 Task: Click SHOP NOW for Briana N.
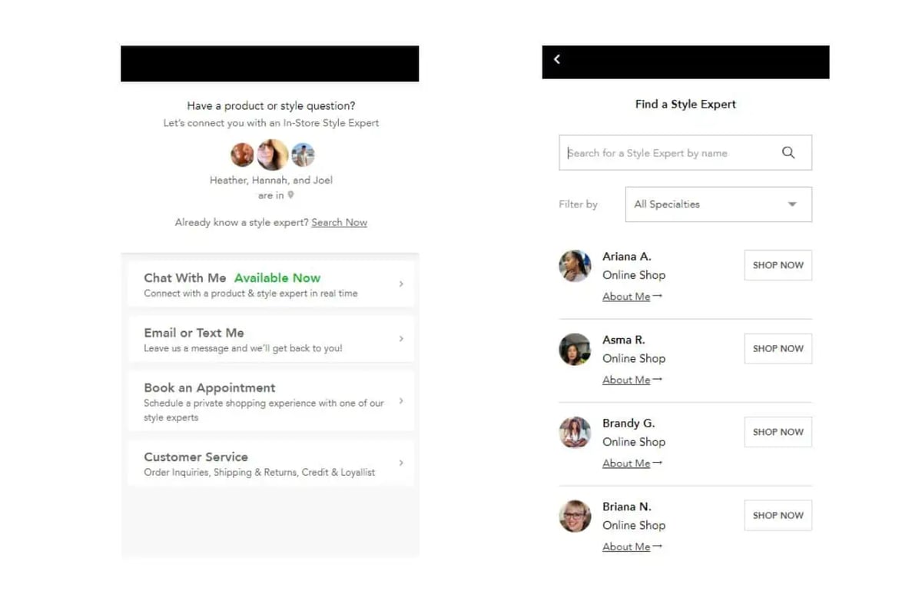click(778, 515)
